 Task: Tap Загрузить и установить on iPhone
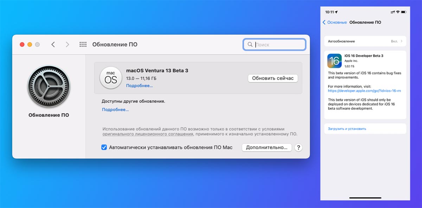(347, 129)
